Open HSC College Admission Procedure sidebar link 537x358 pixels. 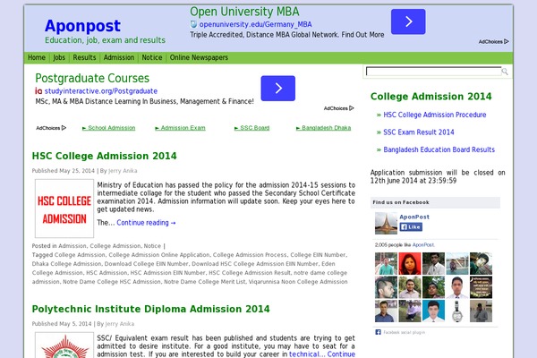click(435, 115)
